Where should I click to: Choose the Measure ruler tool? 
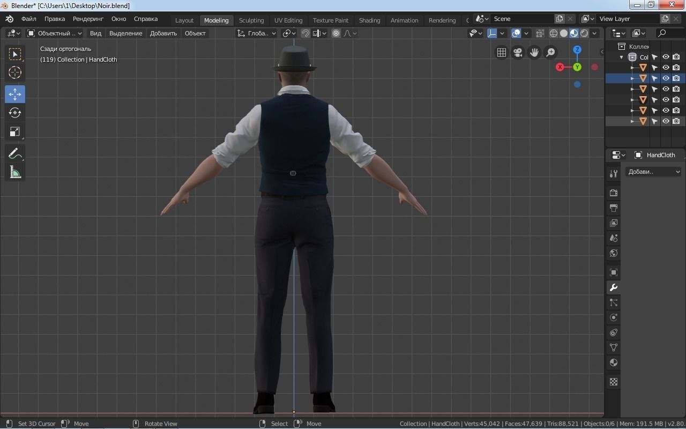(15, 172)
